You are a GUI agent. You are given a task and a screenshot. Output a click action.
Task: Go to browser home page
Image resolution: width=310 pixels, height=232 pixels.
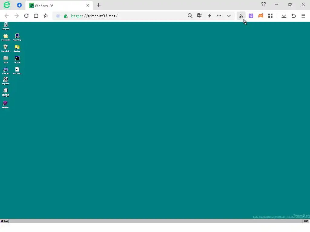36,16
